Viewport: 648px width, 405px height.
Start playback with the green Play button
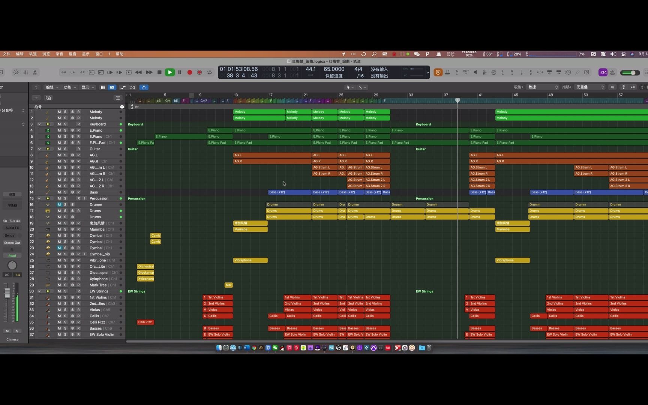pos(169,72)
